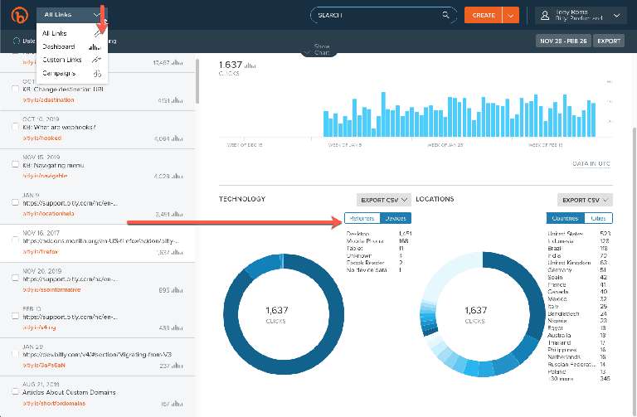Viewport: 637px width, 417px height.
Task: Select the checkbox on the JAN 29 link row
Action: 15,354
